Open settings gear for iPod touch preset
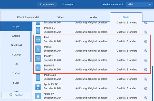 [146, 79]
